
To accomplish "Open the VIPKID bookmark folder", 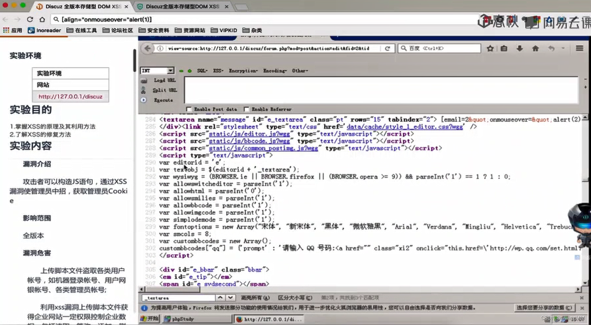I will [x=224, y=30].
